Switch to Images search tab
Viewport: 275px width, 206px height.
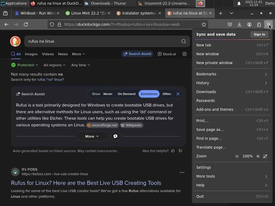coord(31,54)
